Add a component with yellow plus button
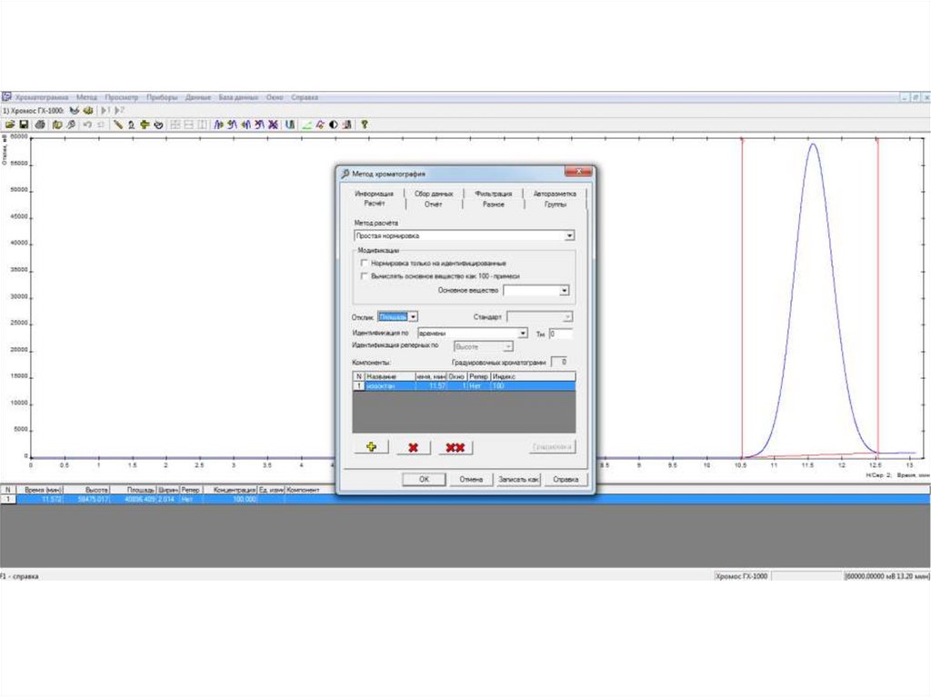Screen dimensions: 931x697 coord(371,447)
